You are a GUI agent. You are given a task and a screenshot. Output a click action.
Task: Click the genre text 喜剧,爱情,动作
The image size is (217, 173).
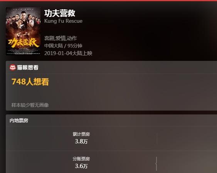tap(61, 38)
